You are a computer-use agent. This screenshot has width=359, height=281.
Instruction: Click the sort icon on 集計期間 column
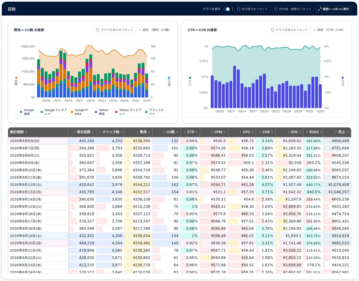click(x=26, y=132)
